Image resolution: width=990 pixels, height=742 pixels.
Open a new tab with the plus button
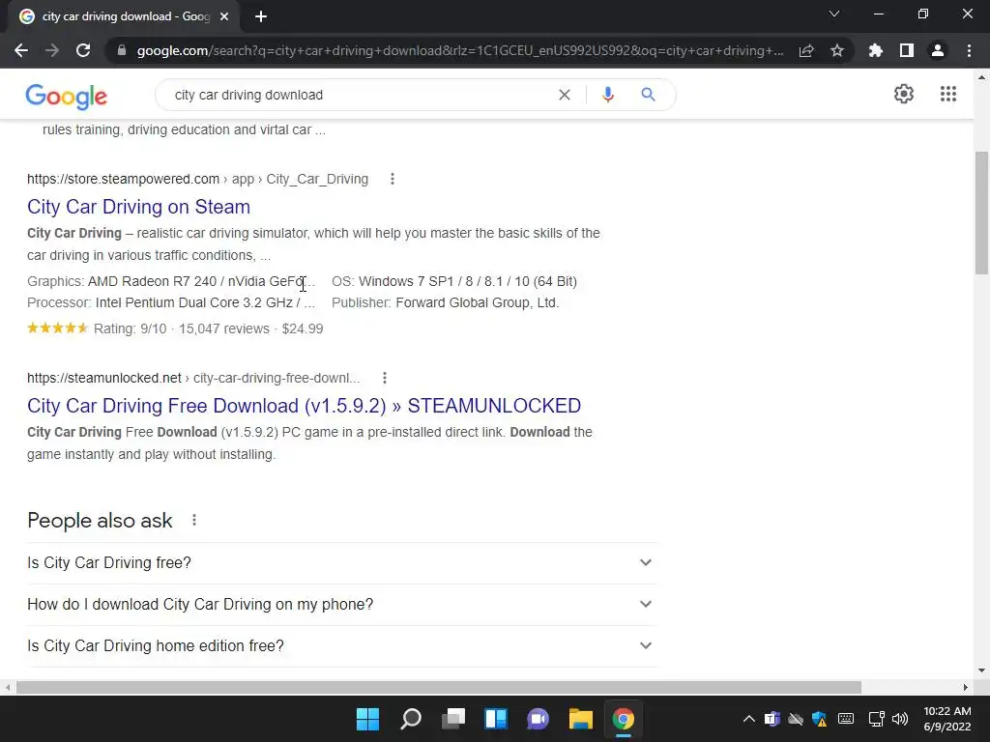261,17
